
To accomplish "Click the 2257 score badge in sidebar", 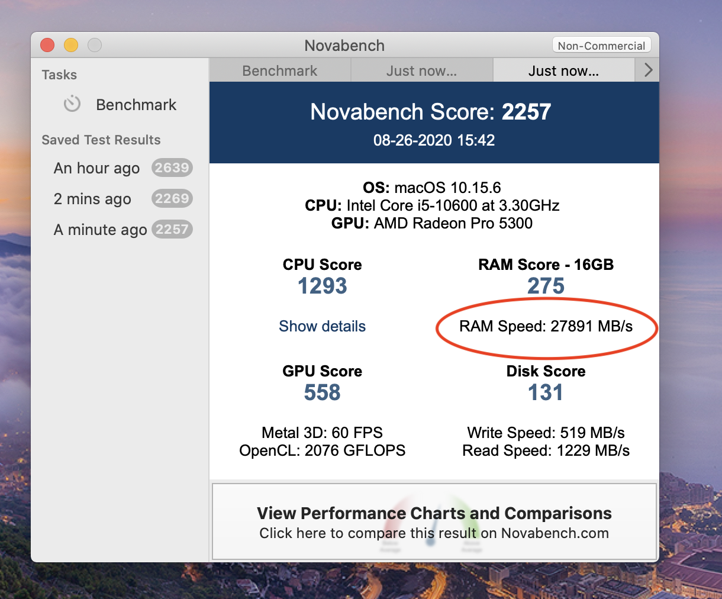I will (172, 230).
